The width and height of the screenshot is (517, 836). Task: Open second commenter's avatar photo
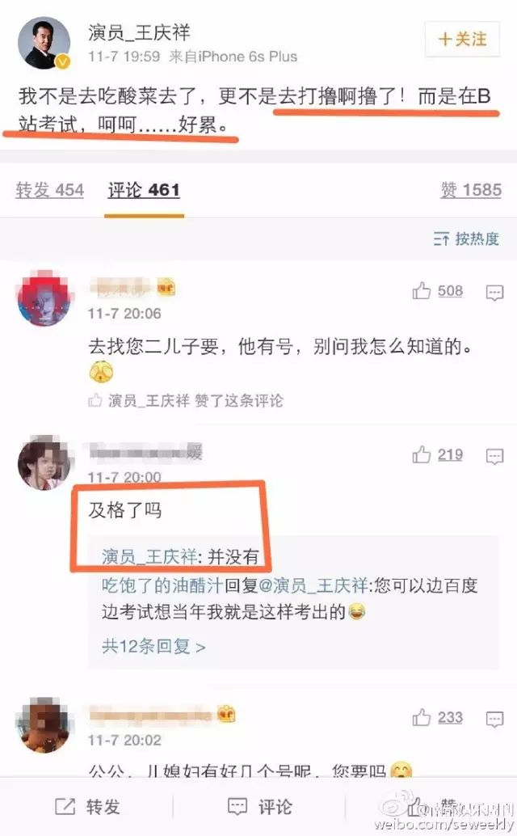pyautogui.click(x=44, y=462)
